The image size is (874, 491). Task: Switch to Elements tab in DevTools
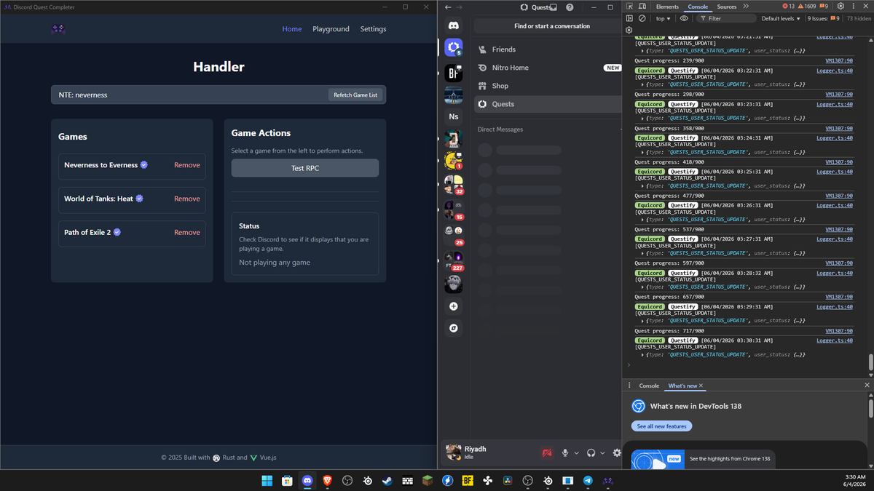tap(668, 7)
